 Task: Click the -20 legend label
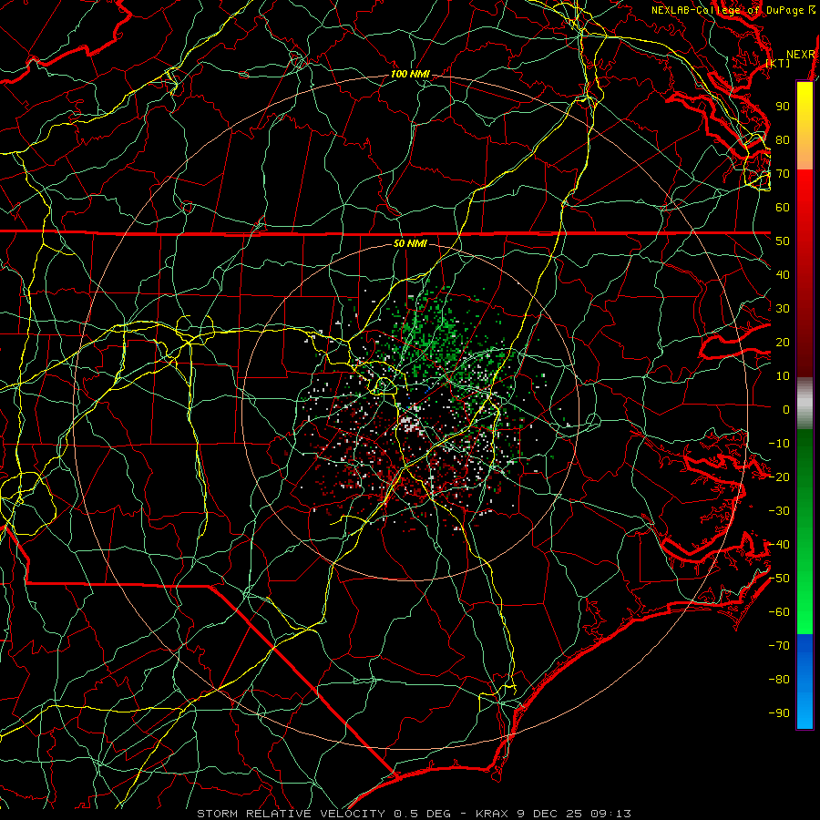tap(779, 477)
